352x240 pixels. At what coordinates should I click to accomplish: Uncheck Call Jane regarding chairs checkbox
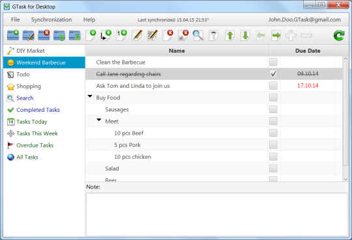[x=273, y=73]
